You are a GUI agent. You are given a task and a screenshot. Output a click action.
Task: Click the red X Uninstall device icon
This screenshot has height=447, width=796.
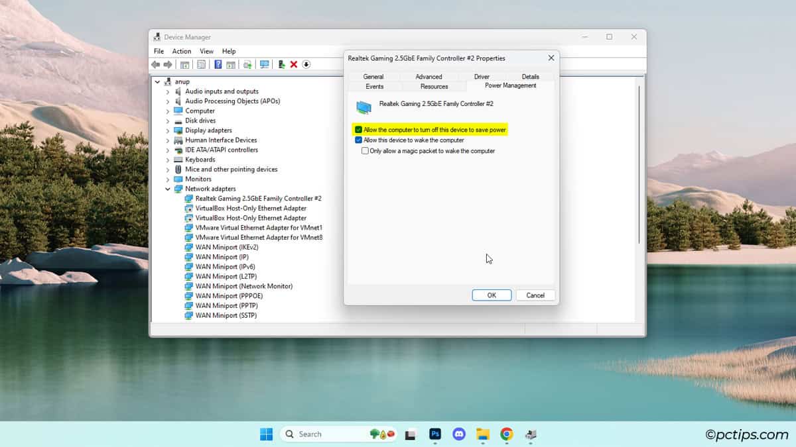click(294, 64)
